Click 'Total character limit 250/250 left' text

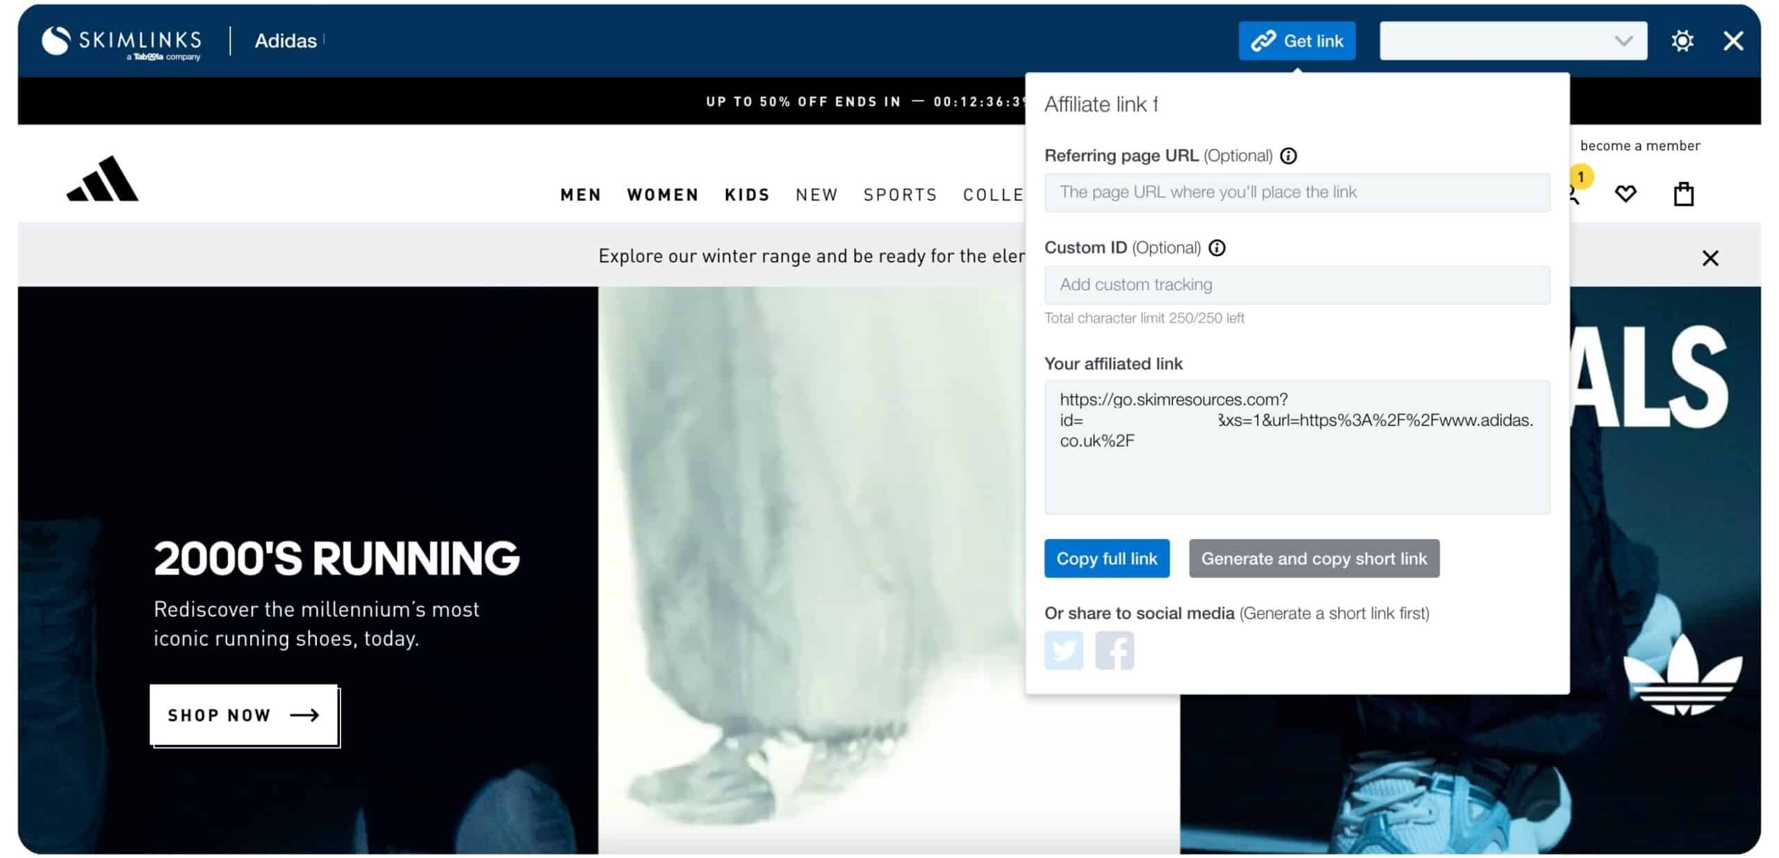coord(1144,318)
